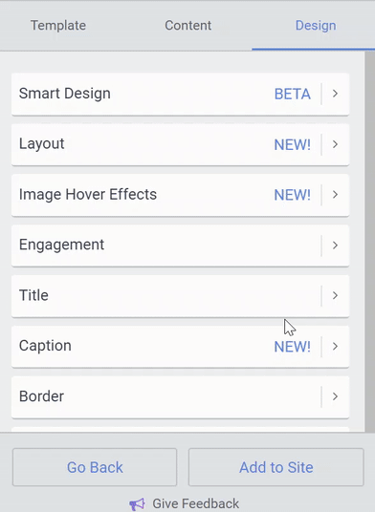The height and width of the screenshot is (512, 375).
Task: Click the Go Back button
Action: (95, 467)
